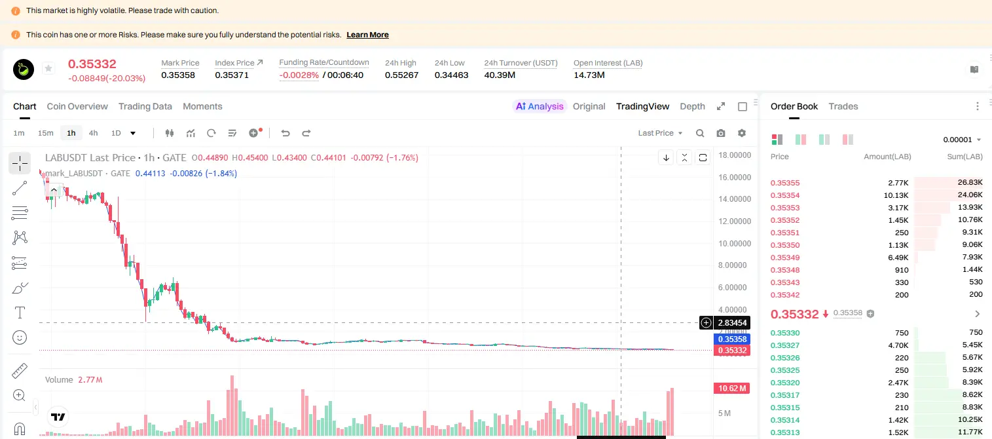Image resolution: width=992 pixels, height=439 pixels.
Task: Follow the Learn More link
Action: tap(367, 35)
